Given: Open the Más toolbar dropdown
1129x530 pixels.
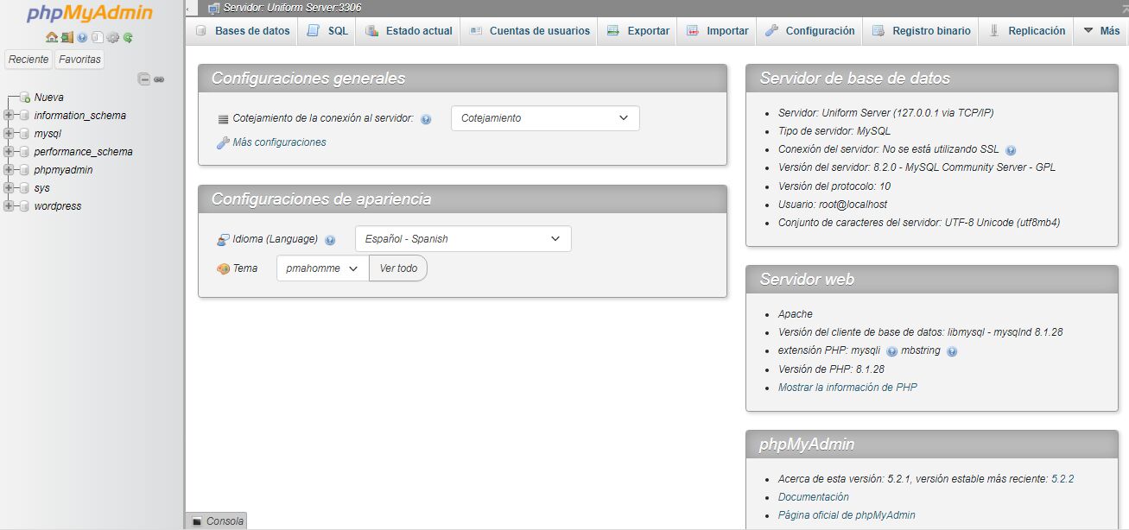Looking at the screenshot, I should (x=1100, y=29).
